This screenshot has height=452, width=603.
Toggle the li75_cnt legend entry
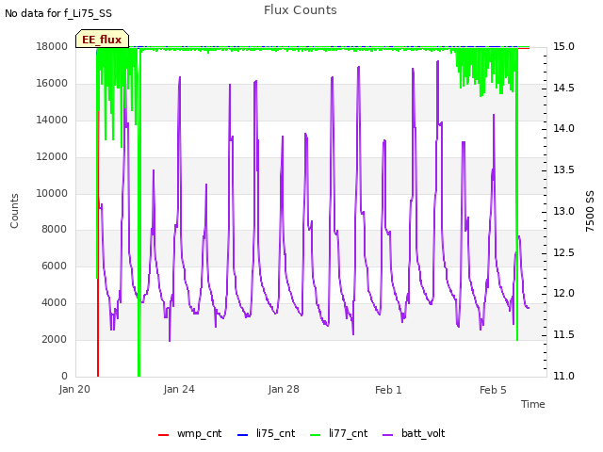tap(266, 433)
